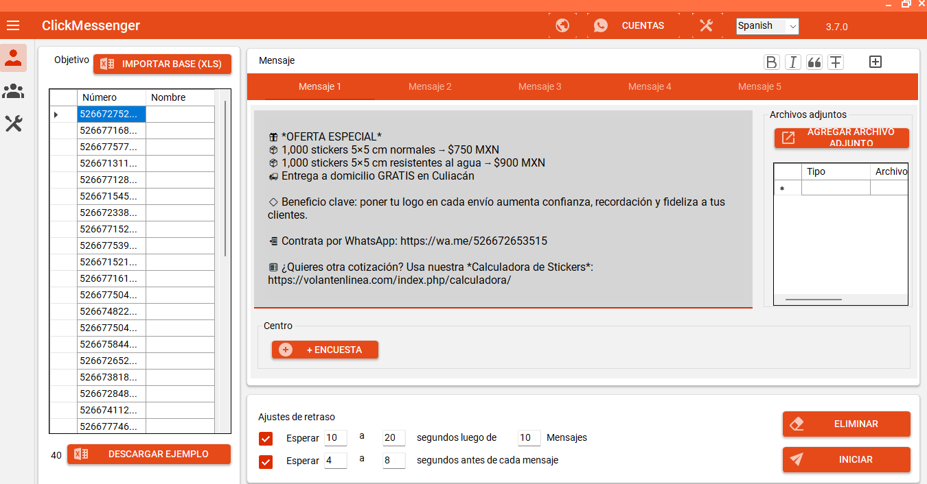Click the attachments list horizontal scrollbar

click(814, 300)
